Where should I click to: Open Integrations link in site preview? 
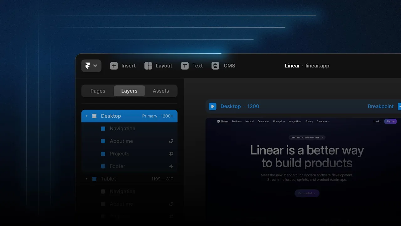[x=295, y=121]
